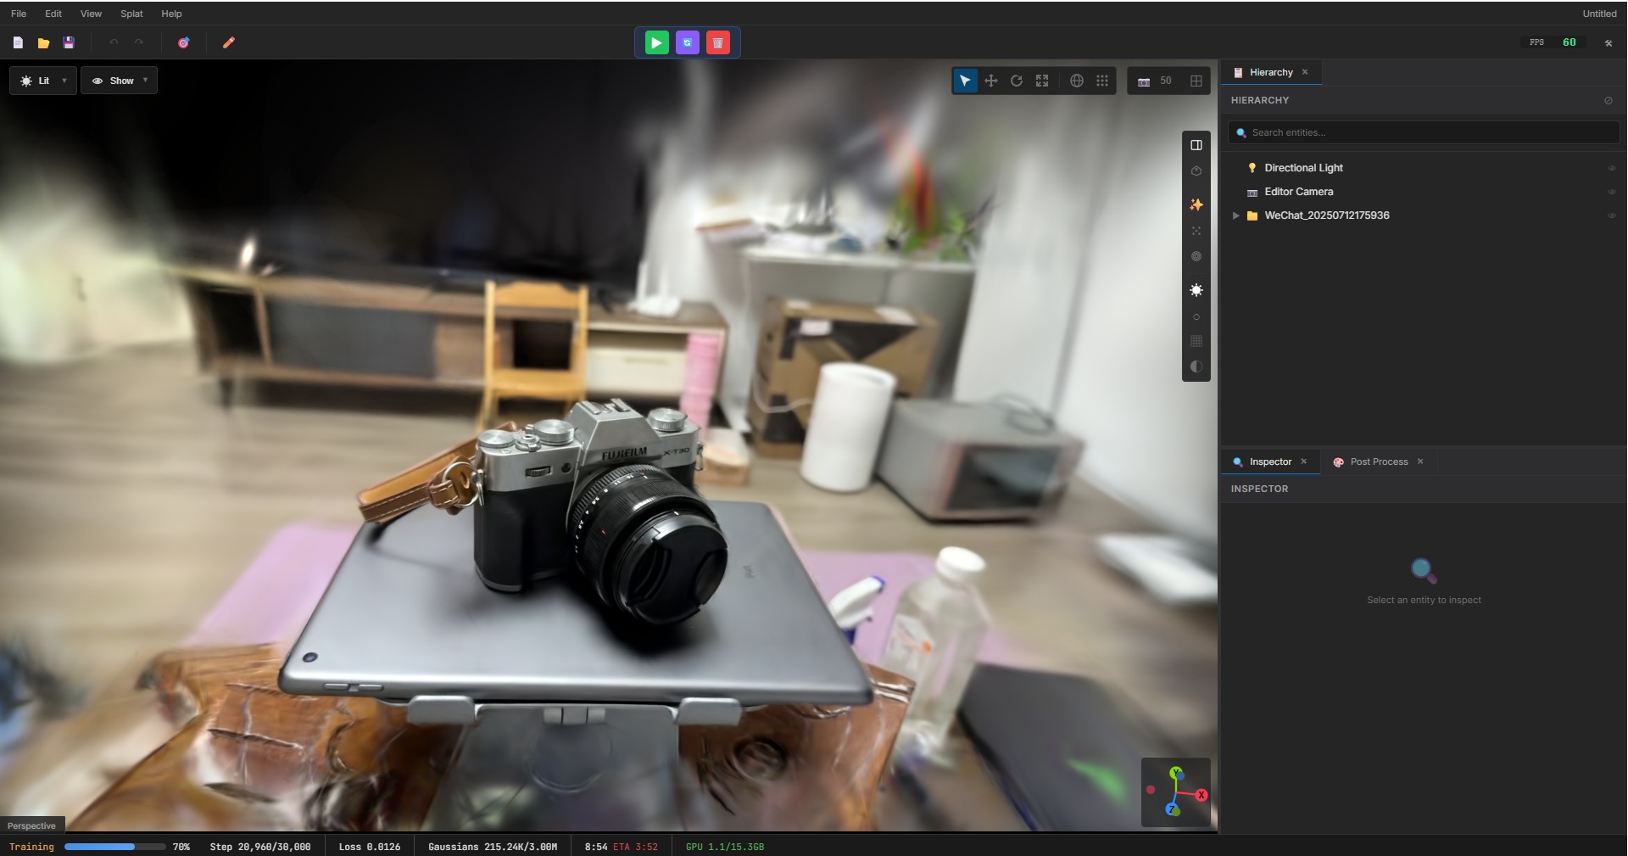This screenshot has width=1628, height=856.
Task: Switch to the Post Process tab
Action: coord(1377,462)
